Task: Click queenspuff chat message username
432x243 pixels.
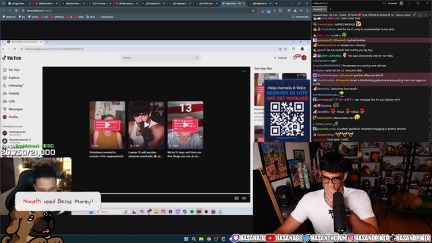Action: click(324, 40)
